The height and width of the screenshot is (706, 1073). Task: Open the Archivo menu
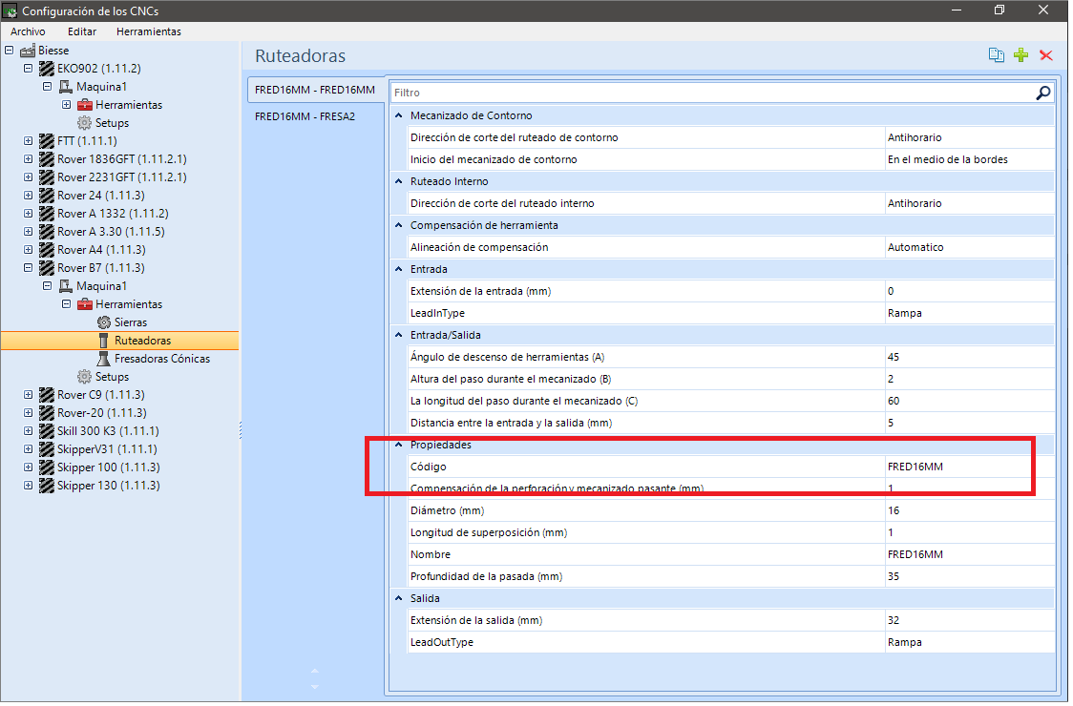tap(28, 31)
